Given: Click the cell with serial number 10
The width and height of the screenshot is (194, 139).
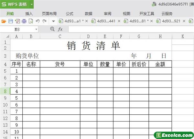Looking at the screenshot, I should [x=16, y=132].
